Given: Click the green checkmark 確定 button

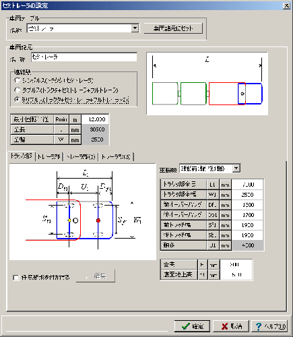Looking at the screenshot, I should point(192,326).
